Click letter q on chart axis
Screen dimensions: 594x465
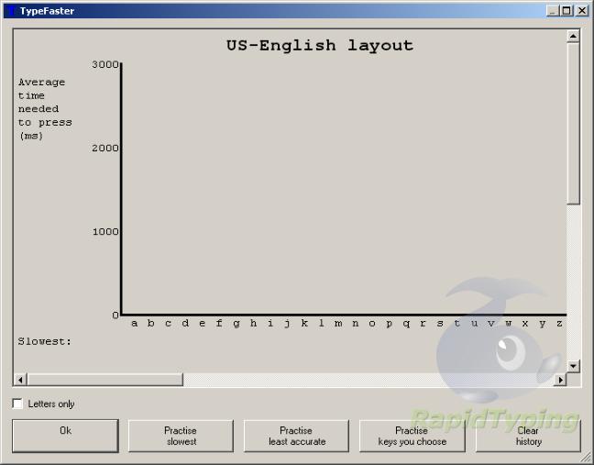406,324
